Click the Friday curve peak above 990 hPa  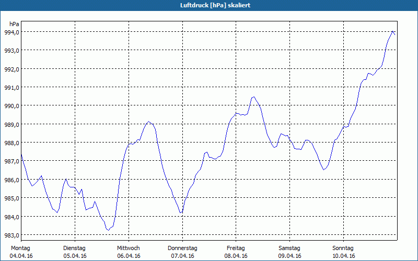point(253,97)
